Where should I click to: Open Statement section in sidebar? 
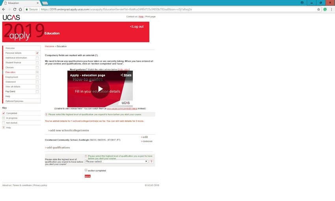pos(11,82)
